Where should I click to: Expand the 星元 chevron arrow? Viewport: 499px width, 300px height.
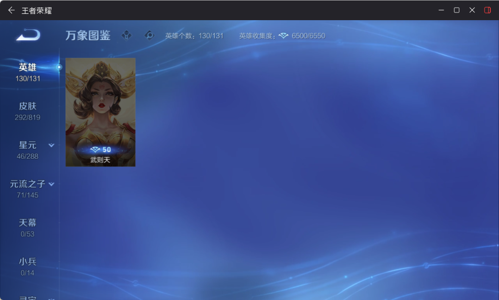point(51,145)
